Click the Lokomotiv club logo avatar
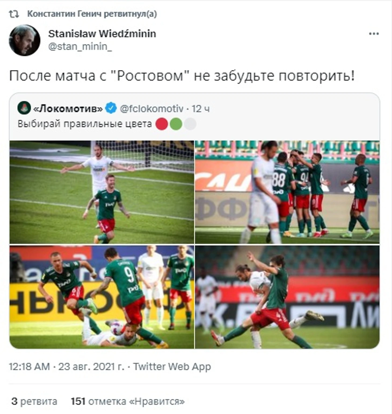The height and width of the screenshot is (414, 392). pos(24,108)
